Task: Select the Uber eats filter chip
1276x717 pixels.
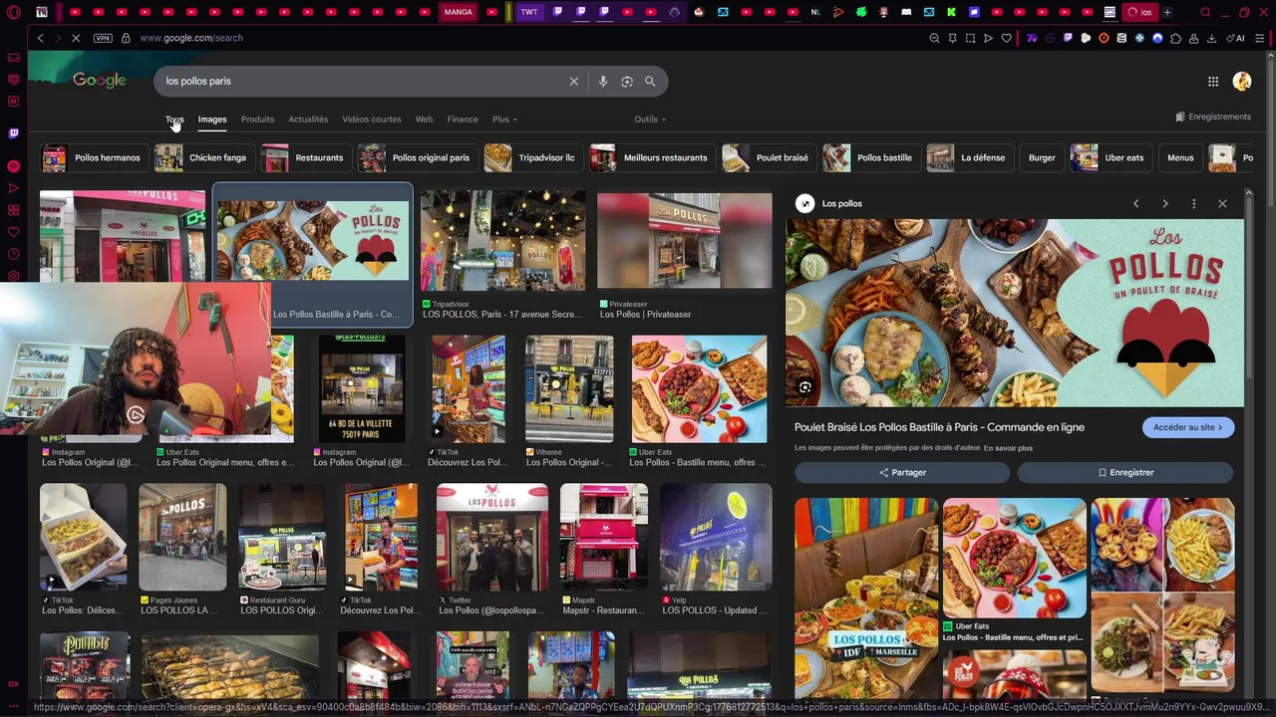Action: (1110, 158)
